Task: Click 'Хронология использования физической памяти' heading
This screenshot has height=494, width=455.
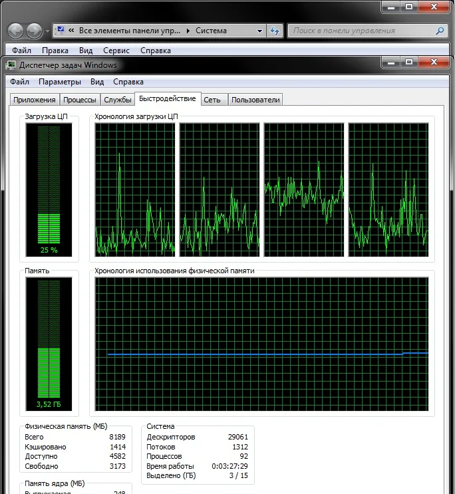Action: (174, 271)
